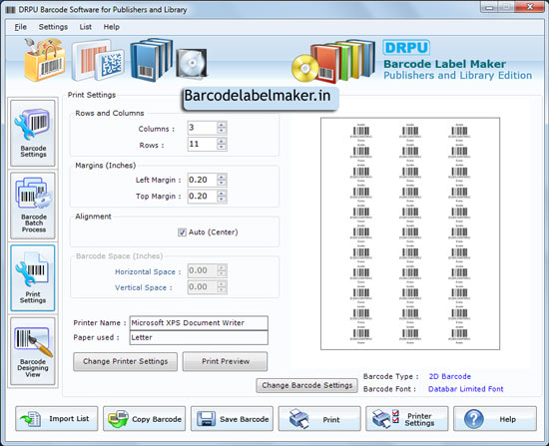Open the Barcode Batch Process panel
The width and height of the screenshot is (549, 446).
pos(33,206)
